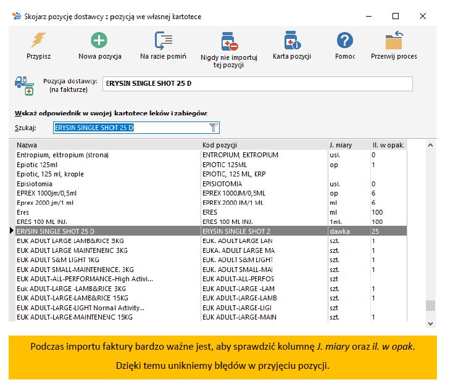Select row EUK ADULT LARGE LAMB&RICE 3KG

click(211, 241)
